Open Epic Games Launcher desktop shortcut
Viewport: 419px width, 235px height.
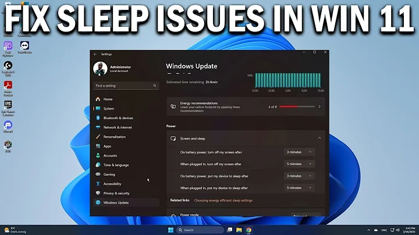click(x=8, y=108)
